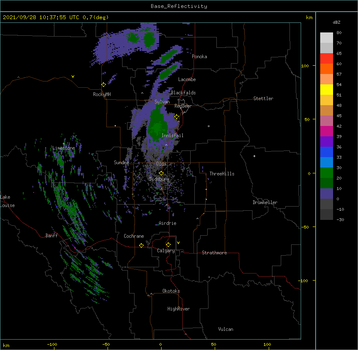
Task: Click the white asterisk marker above Limestone
Action: click(64, 144)
